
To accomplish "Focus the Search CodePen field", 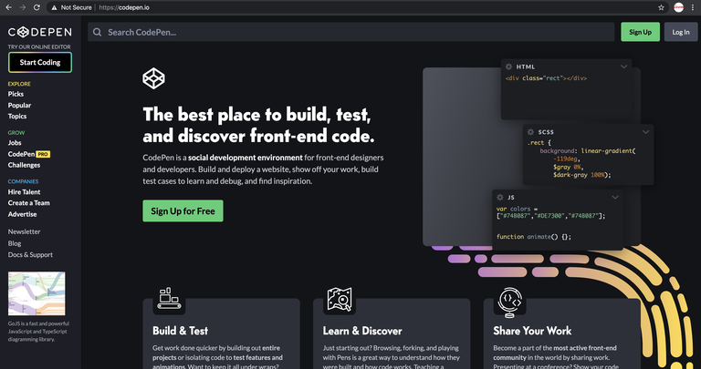I will pyautogui.click(x=350, y=32).
